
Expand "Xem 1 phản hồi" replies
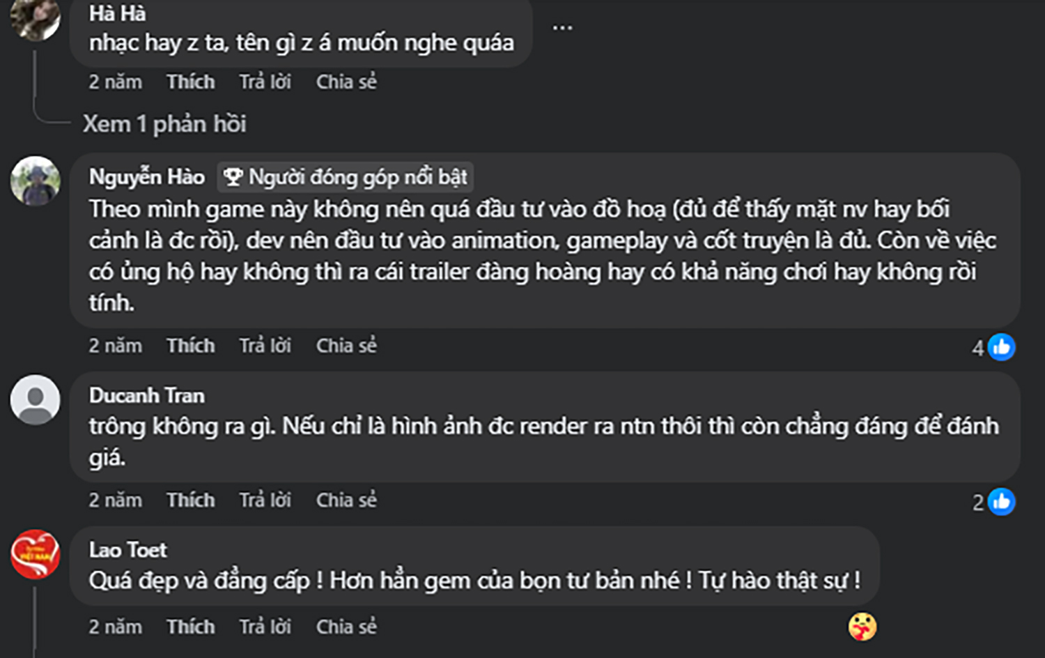(164, 124)
